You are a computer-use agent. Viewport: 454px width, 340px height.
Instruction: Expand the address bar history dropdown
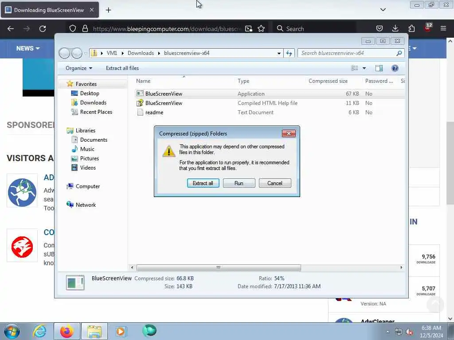(279, 53)
